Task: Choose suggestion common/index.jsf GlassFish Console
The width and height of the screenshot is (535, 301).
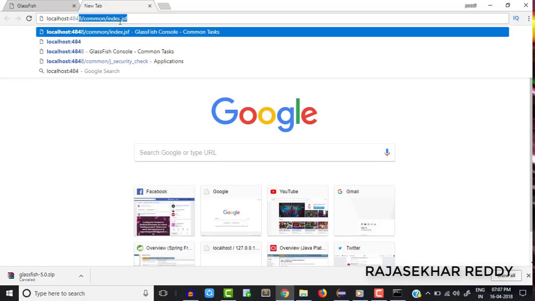Action: 272,32
